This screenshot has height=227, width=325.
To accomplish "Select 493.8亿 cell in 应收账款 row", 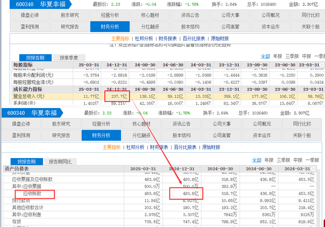I will [x=190, y=194].
